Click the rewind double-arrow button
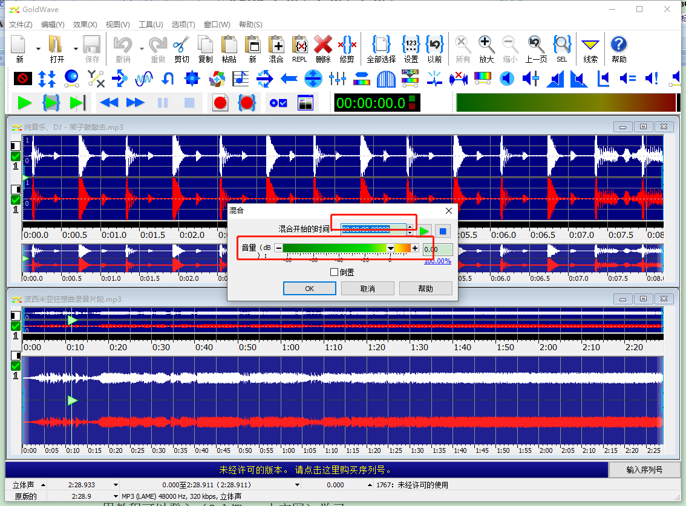The width and height of the screenshot is (686, 506). point(109,103)
